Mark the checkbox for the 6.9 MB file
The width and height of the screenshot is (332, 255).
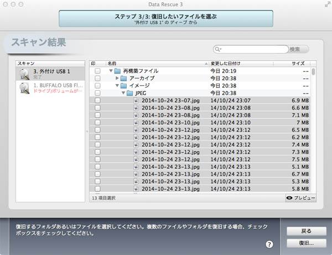pos(97,101)
